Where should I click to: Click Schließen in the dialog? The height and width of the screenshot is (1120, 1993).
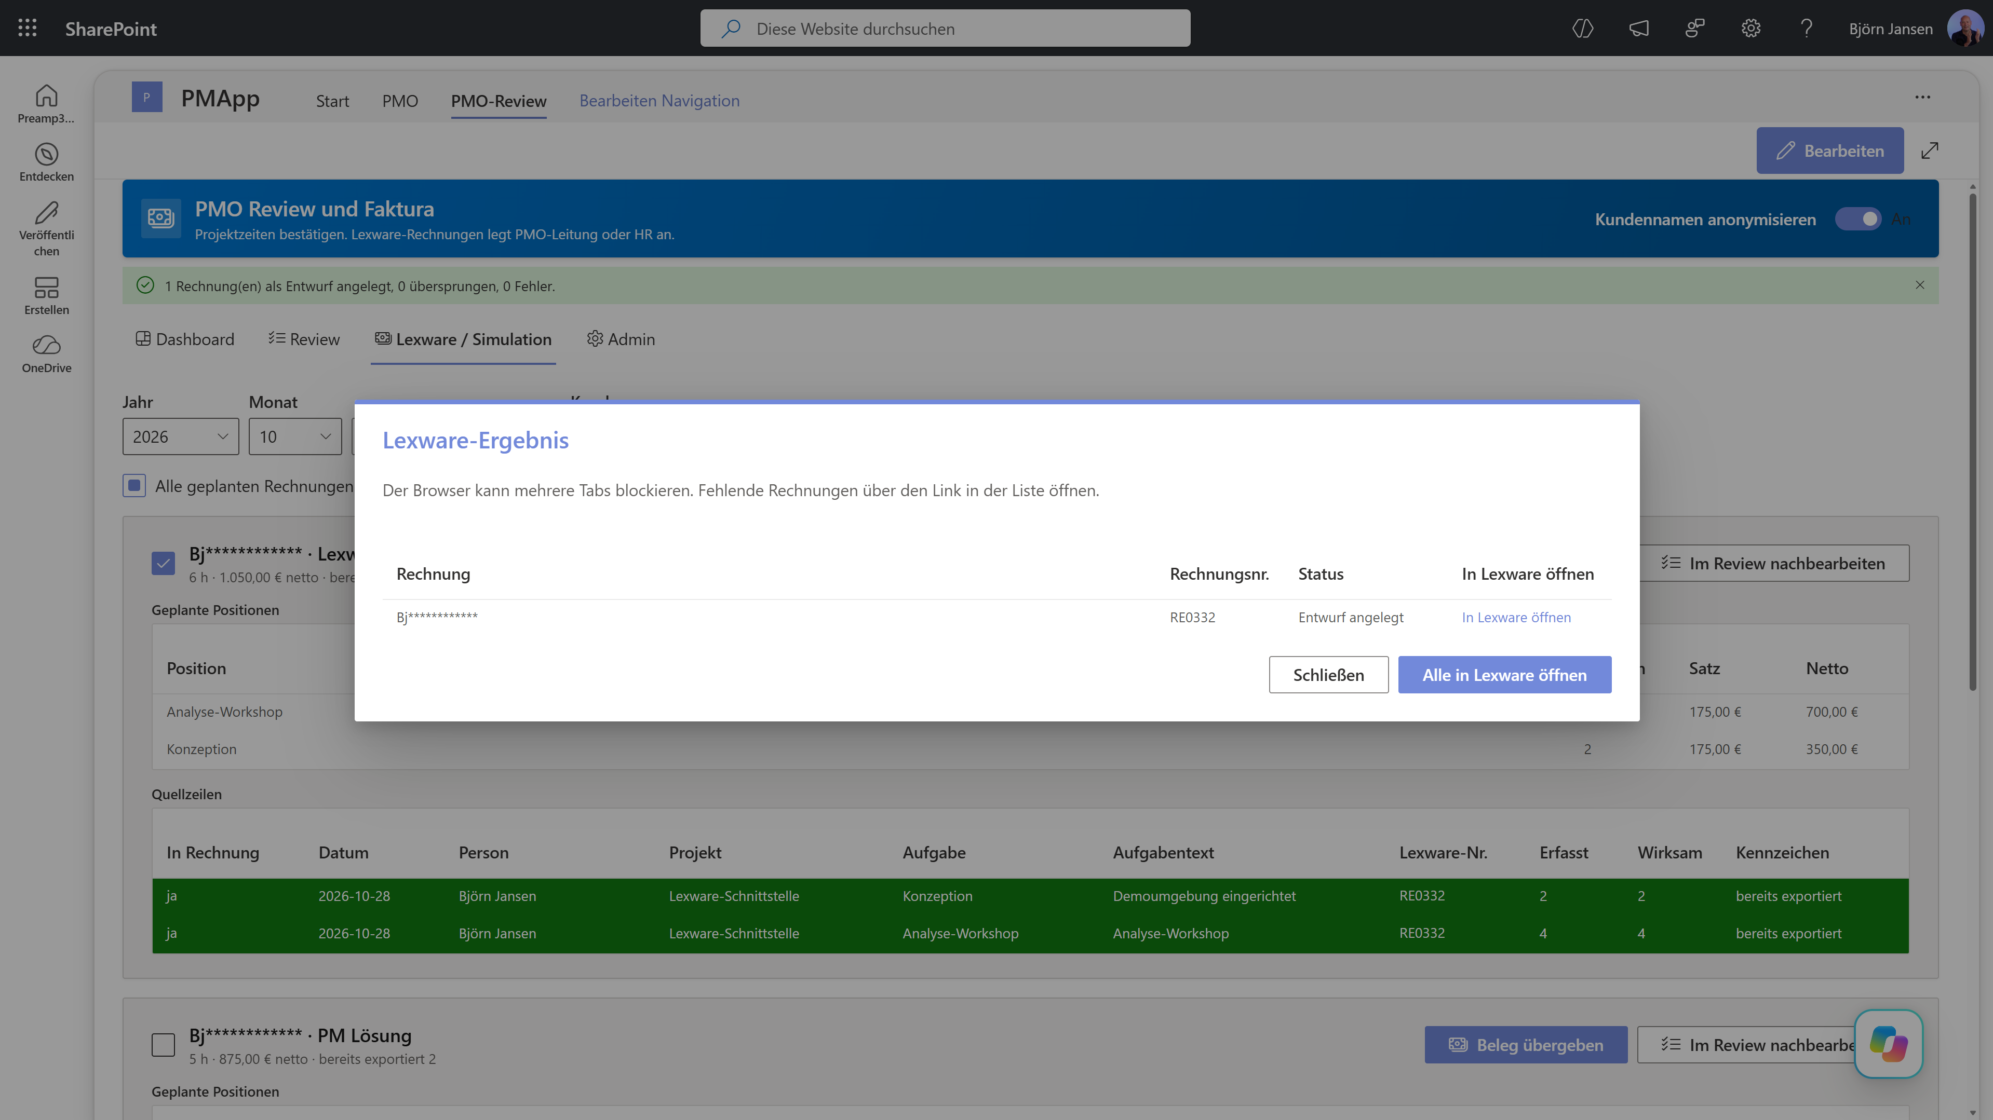(x=1328, y=675)
